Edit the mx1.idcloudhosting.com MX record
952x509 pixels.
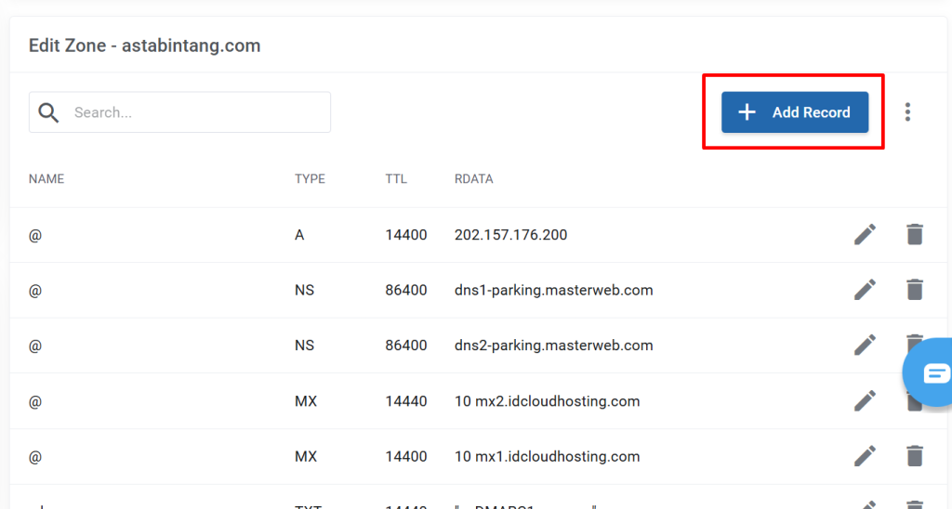point(865,456)
